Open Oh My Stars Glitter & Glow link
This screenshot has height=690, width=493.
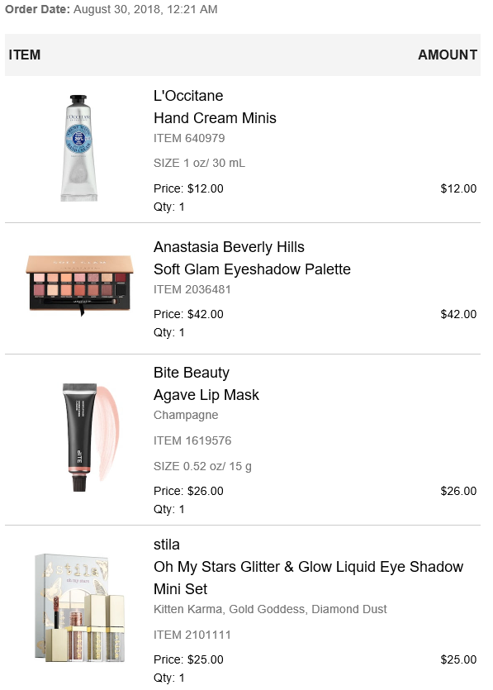308,578
